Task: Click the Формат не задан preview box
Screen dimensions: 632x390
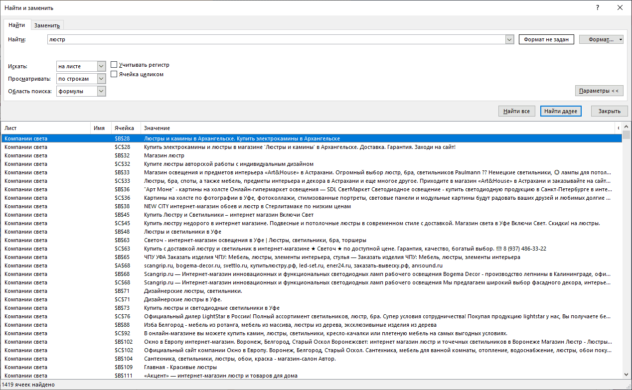Action: coord(546,39)
